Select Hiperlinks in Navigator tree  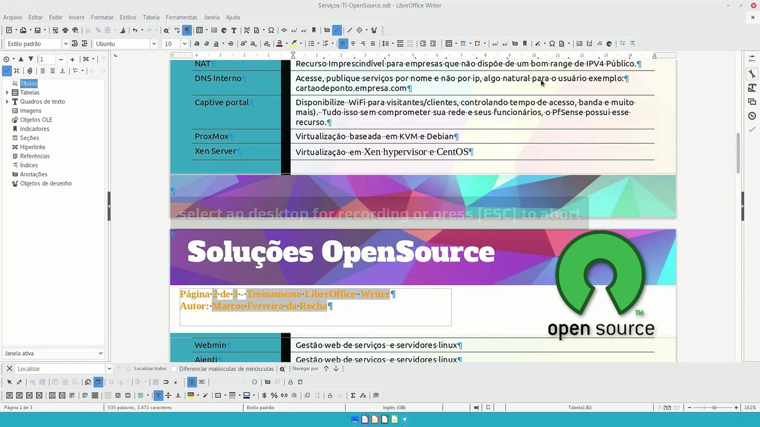pos(33,147)
